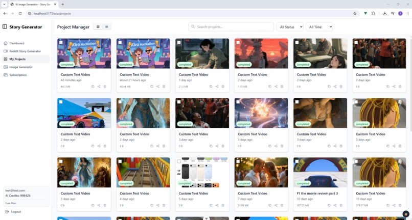Open Image Generator from the sidebar
This screenshot has height=220, width=412.
coord(26,67)
